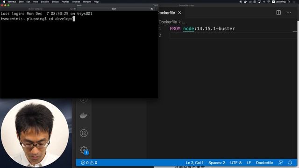This screenshot has width=299, height=168.
Task: Change end of line via LF
Action: click(x=249, y=163)
